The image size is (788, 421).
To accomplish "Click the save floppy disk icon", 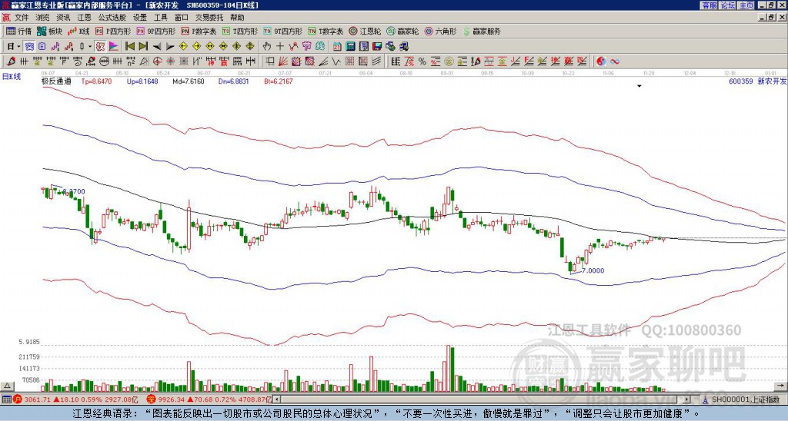I will [377, 47].
